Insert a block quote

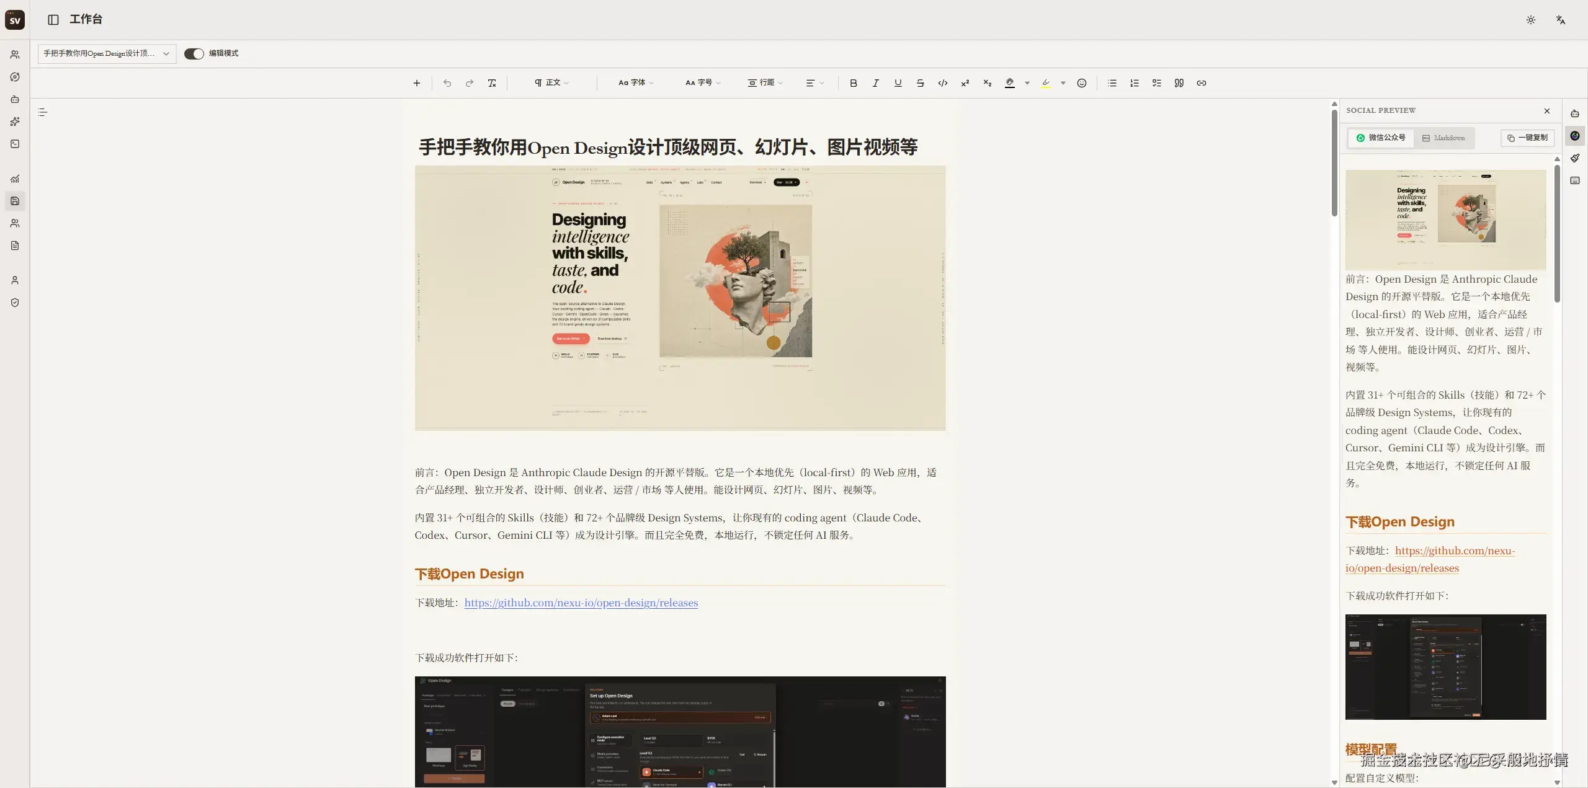[1179, 83]
